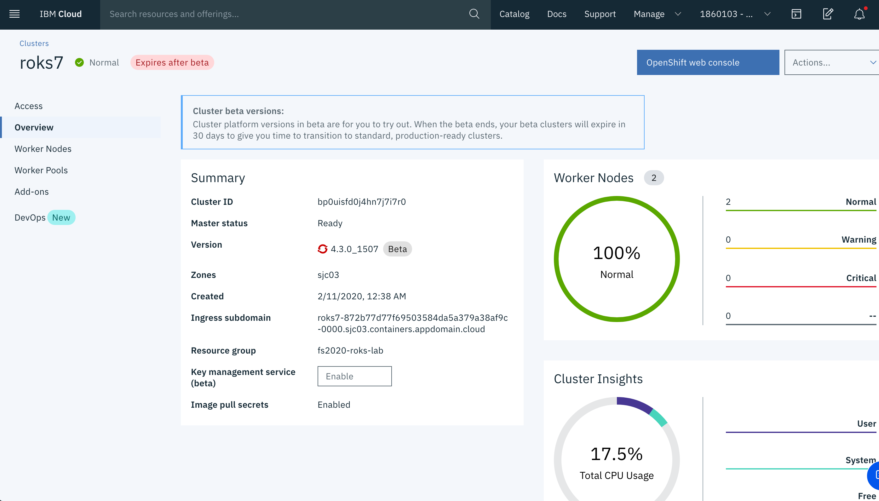
Task: Click the New tag beside DevOps
Action: click(61, 217)
